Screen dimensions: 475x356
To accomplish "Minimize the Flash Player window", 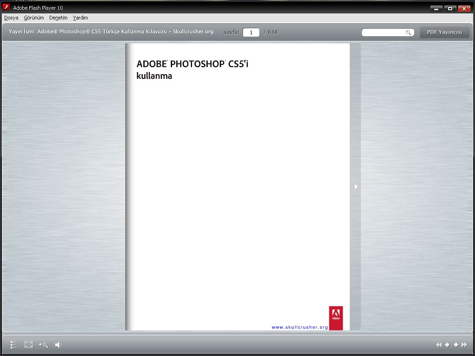I will tap(436, 8).
